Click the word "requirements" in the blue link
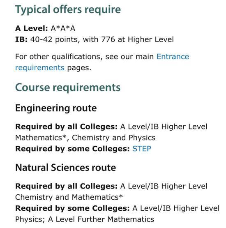The height and width of the screenshot is (228, 226). (40, 68)
